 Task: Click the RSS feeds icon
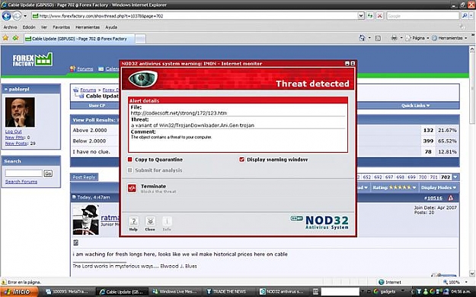point(378,38)
